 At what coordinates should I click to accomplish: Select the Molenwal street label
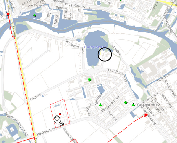(163, 77)
